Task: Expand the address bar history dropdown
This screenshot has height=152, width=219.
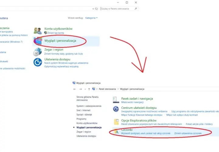Action: pos(93,9)
